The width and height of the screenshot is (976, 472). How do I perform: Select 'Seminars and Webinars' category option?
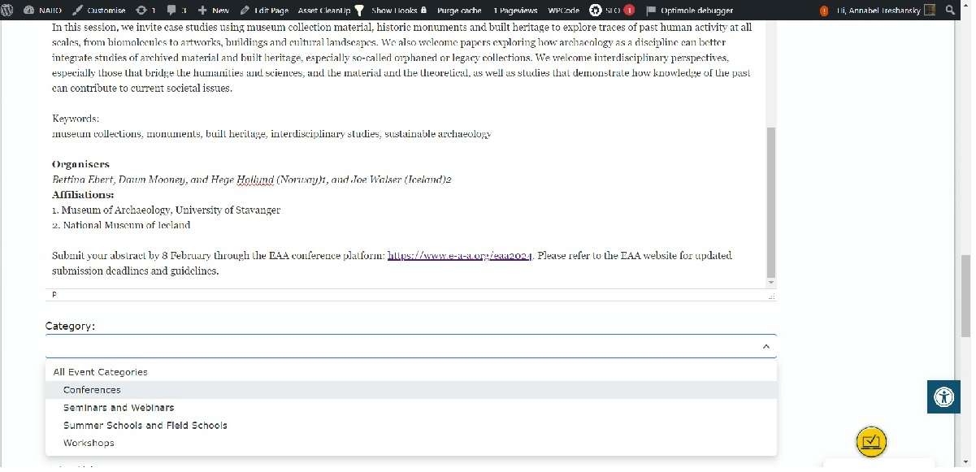[x=119, y=408]
